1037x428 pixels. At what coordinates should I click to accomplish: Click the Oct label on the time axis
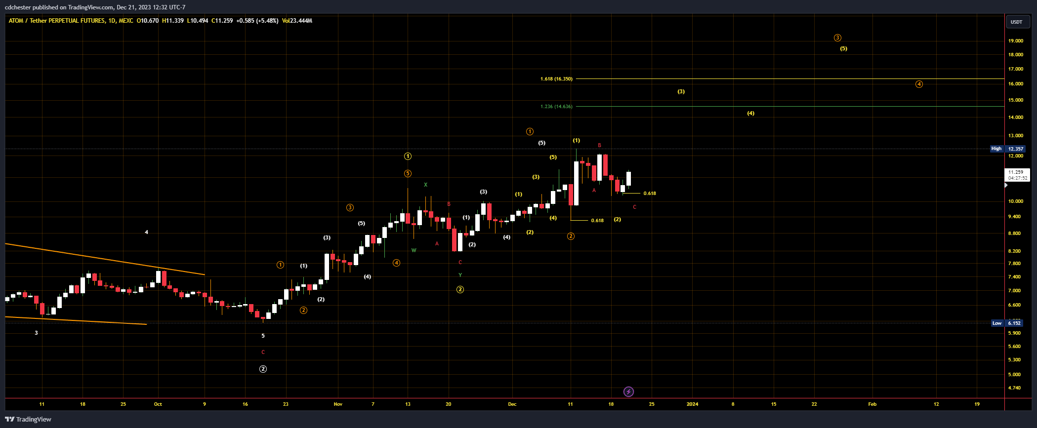158,404
